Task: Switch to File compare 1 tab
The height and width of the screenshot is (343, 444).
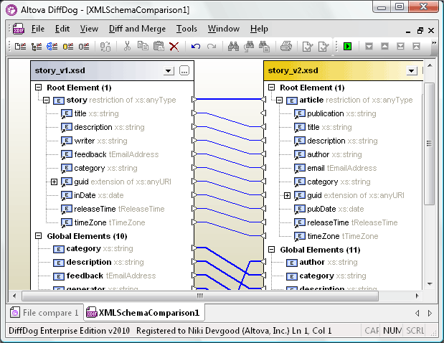Action: pos(44,313)
